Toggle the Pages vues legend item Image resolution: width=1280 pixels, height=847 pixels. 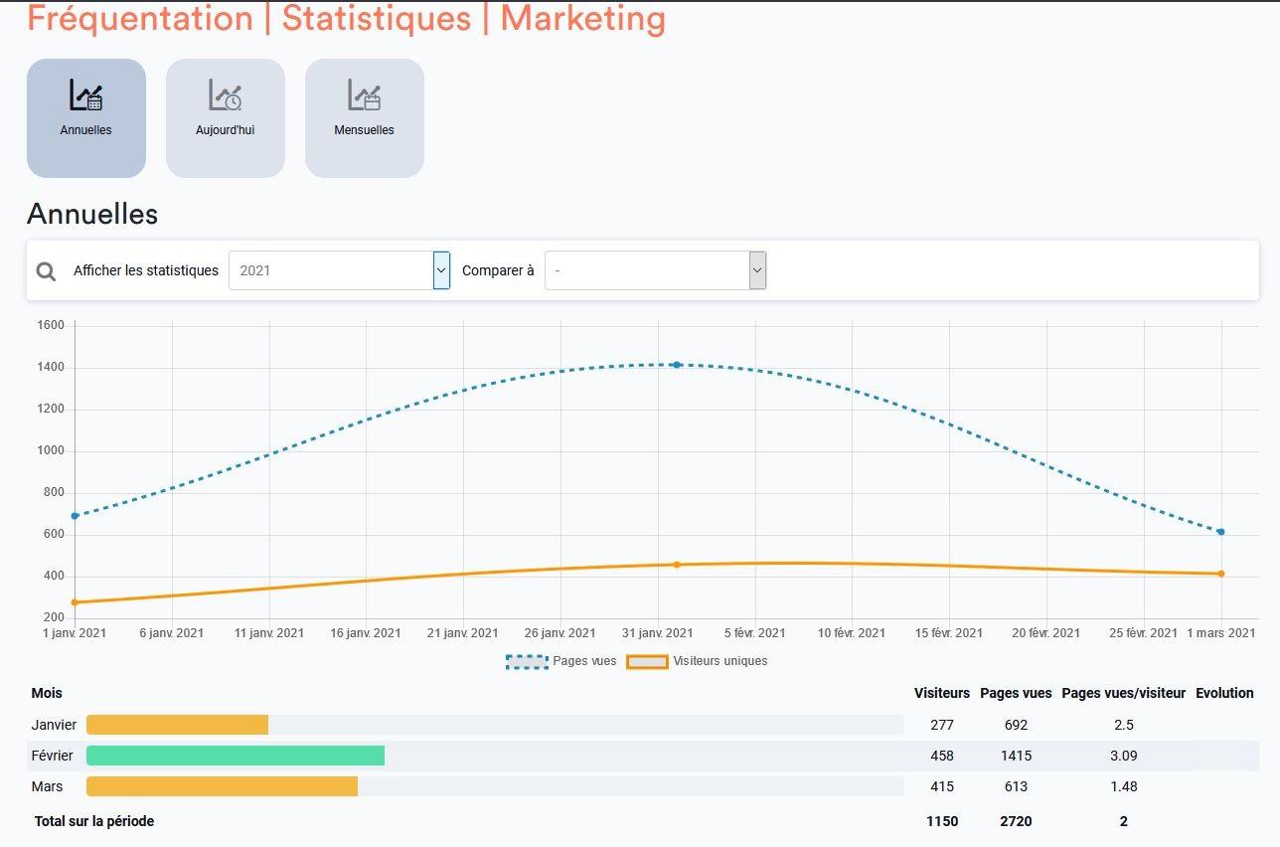pyautogui.click(x=561, y=661)
